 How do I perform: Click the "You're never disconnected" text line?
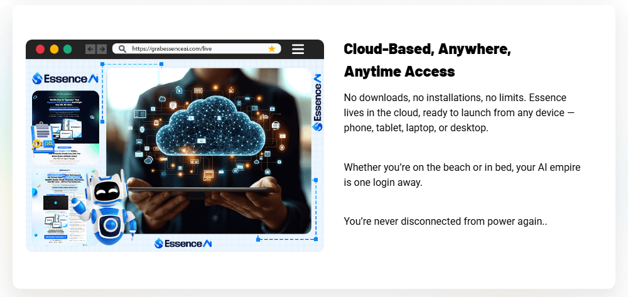(445, 221)
